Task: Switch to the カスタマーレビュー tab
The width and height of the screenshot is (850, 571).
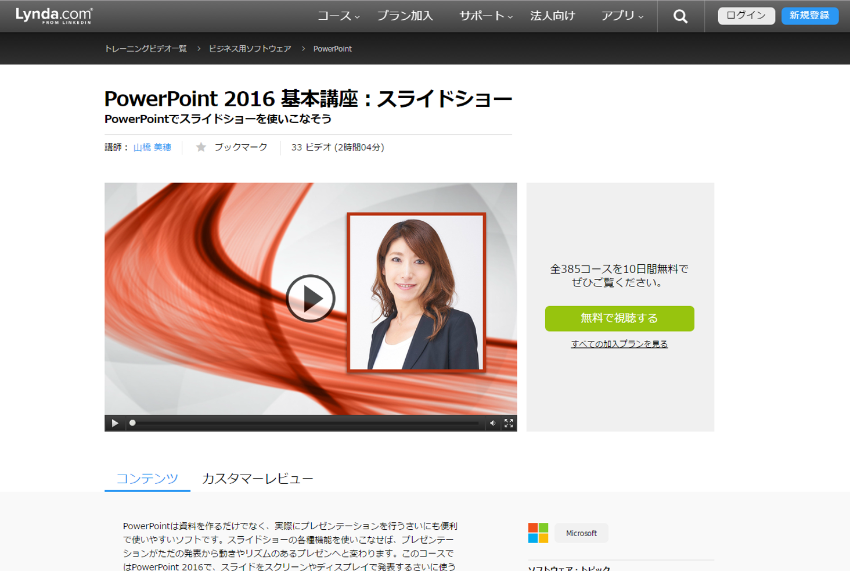Action: 257,479
